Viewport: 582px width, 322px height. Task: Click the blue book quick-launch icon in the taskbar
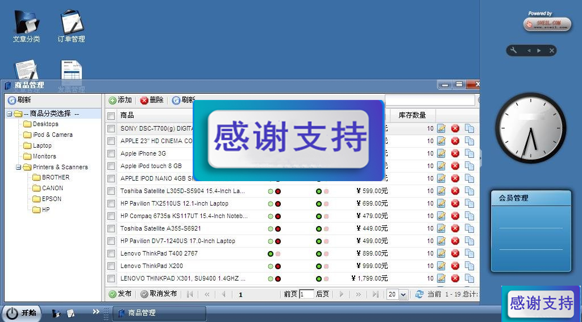point(56,313)
